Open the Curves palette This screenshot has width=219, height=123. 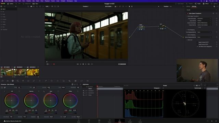(x=34, y=81)
